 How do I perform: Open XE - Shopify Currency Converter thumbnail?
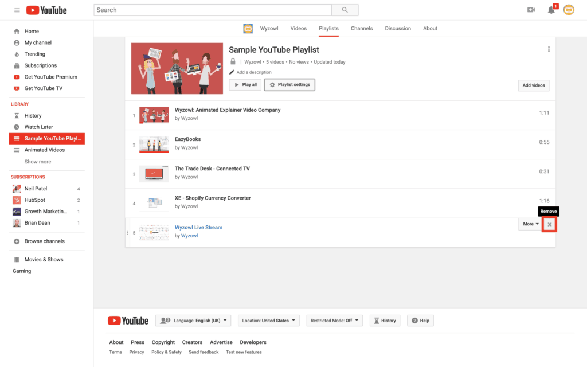(154, 203)
